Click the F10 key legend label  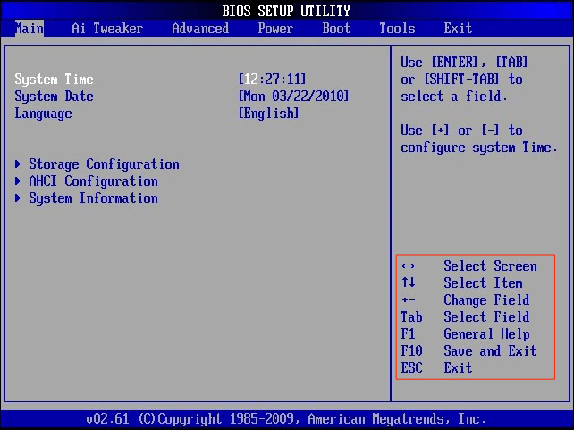point(412,351)
